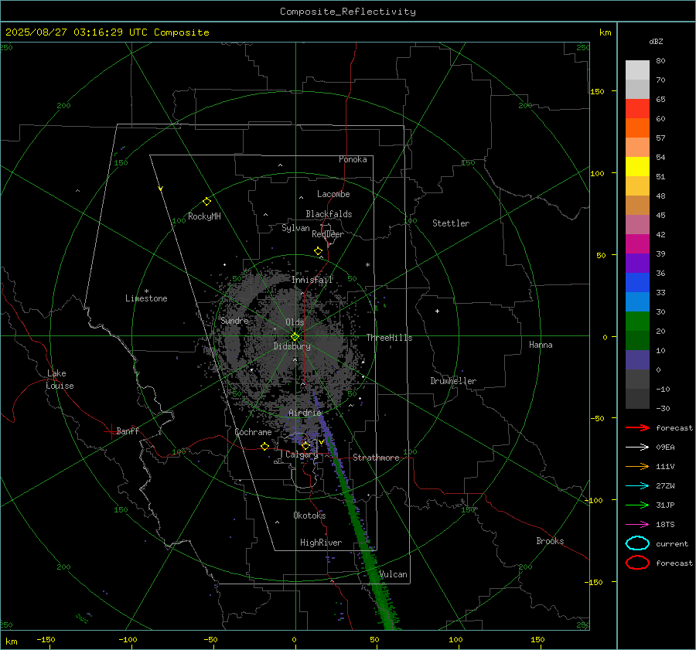Click the 09EA legend text
696x650 pixels.
[665, 447]
